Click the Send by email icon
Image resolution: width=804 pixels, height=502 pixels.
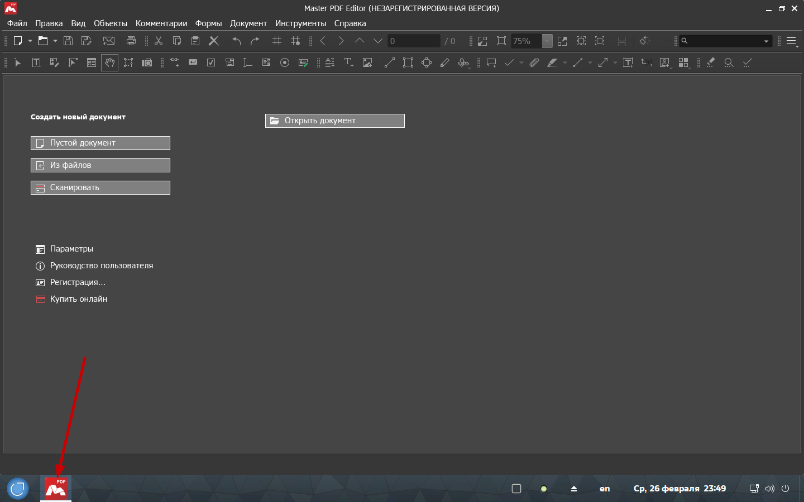(109, 41)
